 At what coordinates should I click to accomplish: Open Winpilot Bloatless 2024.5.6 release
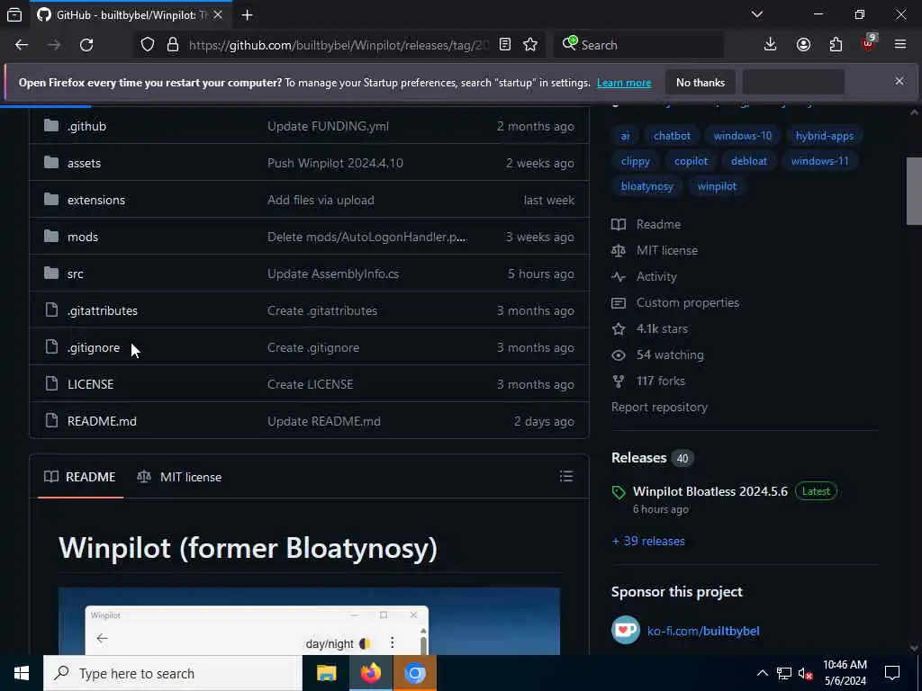coord(710,491)
